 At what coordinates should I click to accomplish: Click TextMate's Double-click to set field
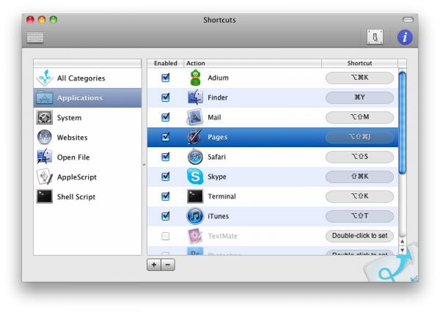(359, 236)
